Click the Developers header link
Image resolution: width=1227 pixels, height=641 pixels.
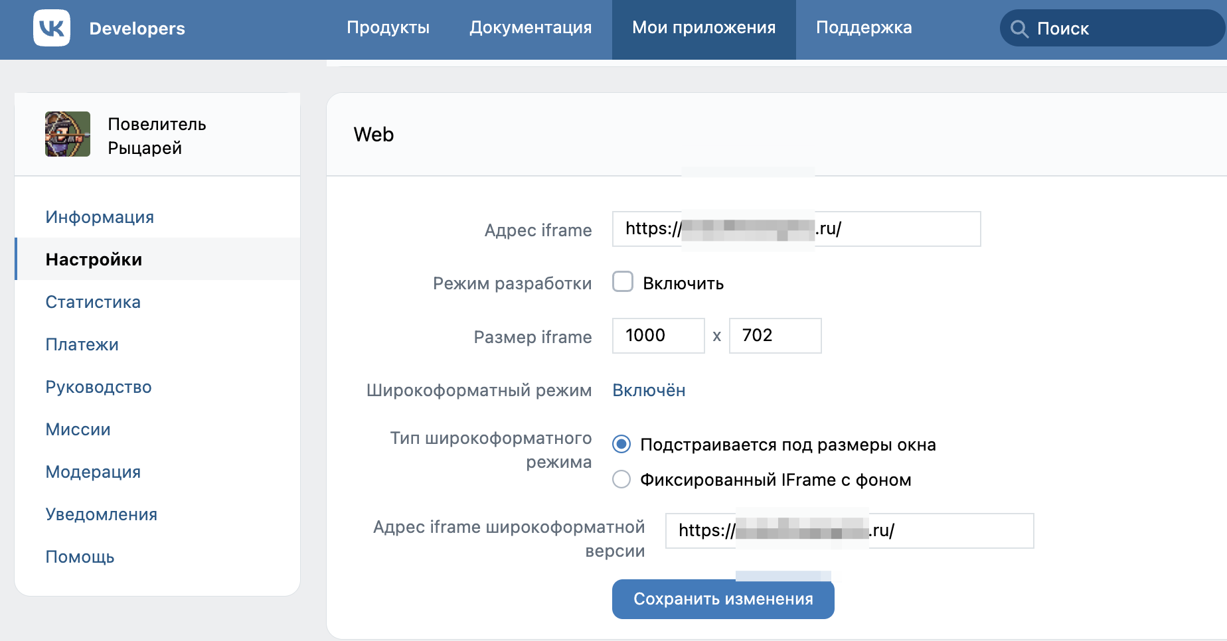pos(137,29)
